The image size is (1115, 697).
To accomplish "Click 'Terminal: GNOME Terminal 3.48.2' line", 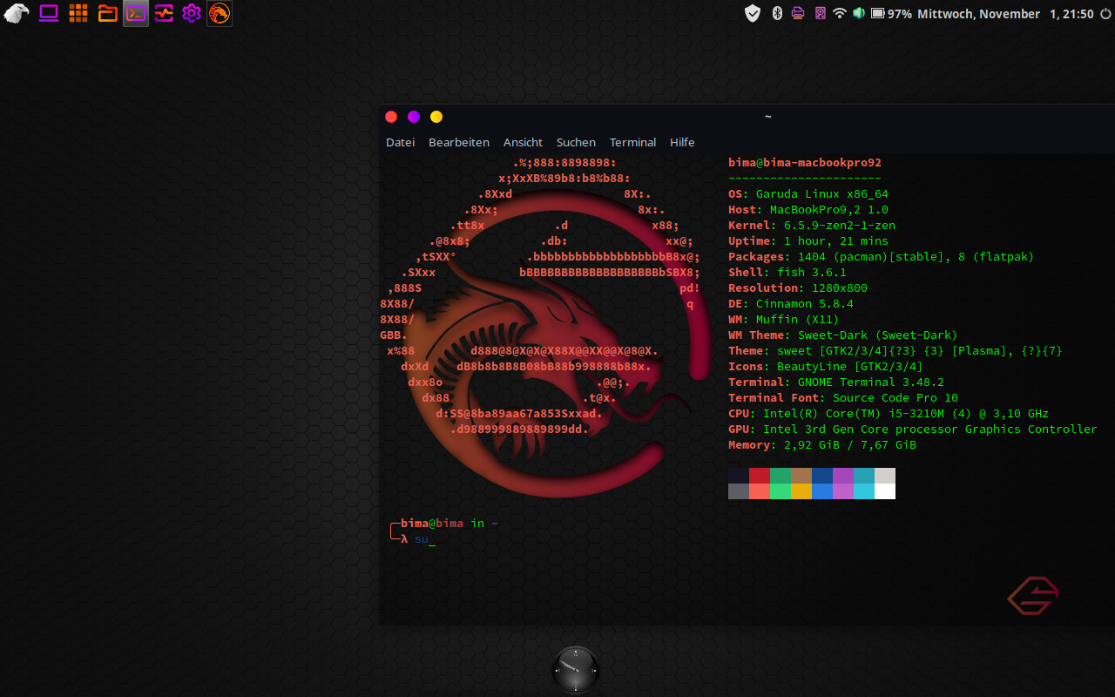I will tap(836, 382).
